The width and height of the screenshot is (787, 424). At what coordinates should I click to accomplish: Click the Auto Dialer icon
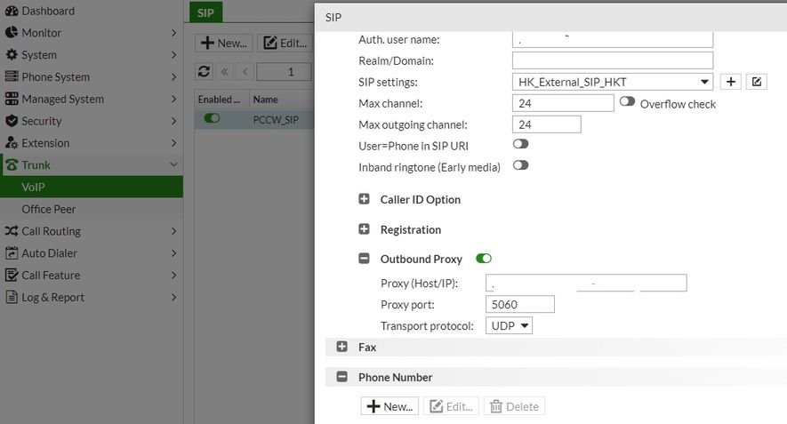(x=12, y=253)
